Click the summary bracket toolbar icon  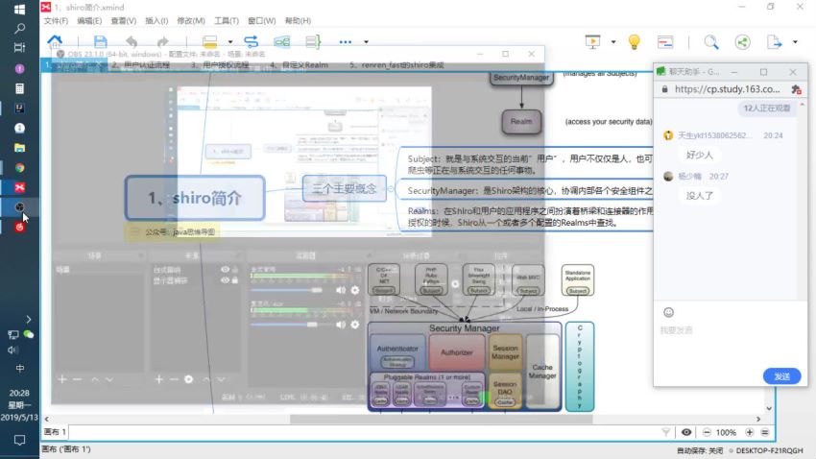click(313, 41)
